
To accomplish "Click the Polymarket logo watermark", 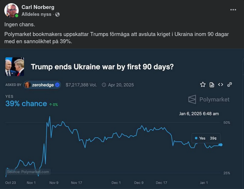I will 209,99.
